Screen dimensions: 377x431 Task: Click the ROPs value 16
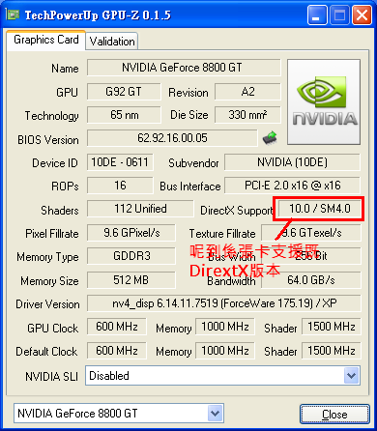coord(120,186)
